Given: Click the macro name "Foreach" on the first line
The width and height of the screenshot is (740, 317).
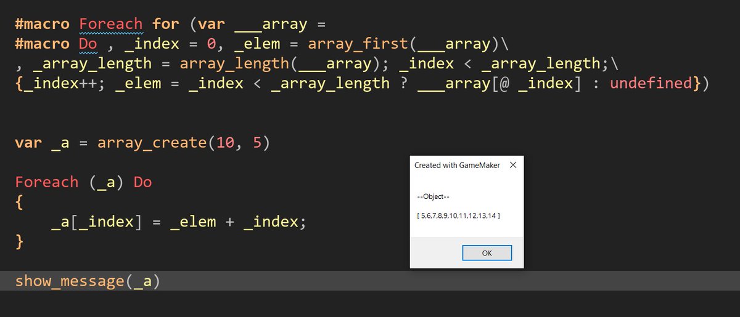Looking at the screenshot, I should click(x=111, y=25).
